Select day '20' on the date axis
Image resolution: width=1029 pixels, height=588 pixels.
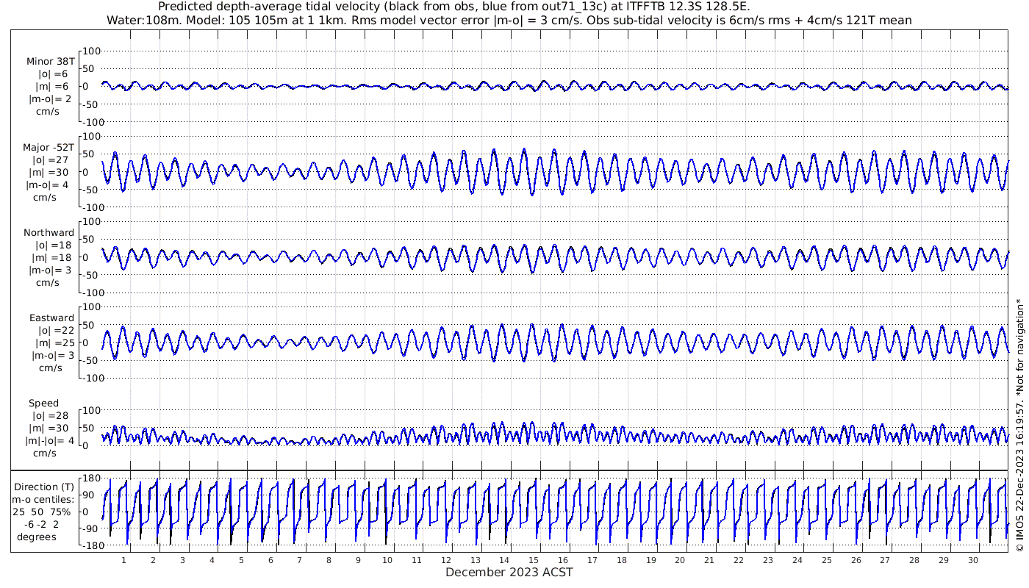coord(680,560)
